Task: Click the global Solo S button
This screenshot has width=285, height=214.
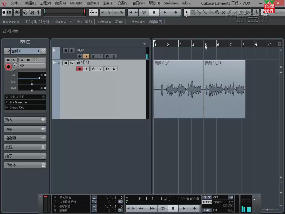Action: click(109, 12)
